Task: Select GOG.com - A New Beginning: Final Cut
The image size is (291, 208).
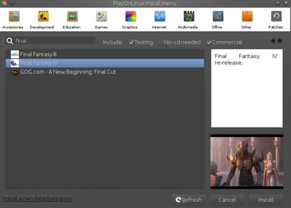Action: click(105, 72)
